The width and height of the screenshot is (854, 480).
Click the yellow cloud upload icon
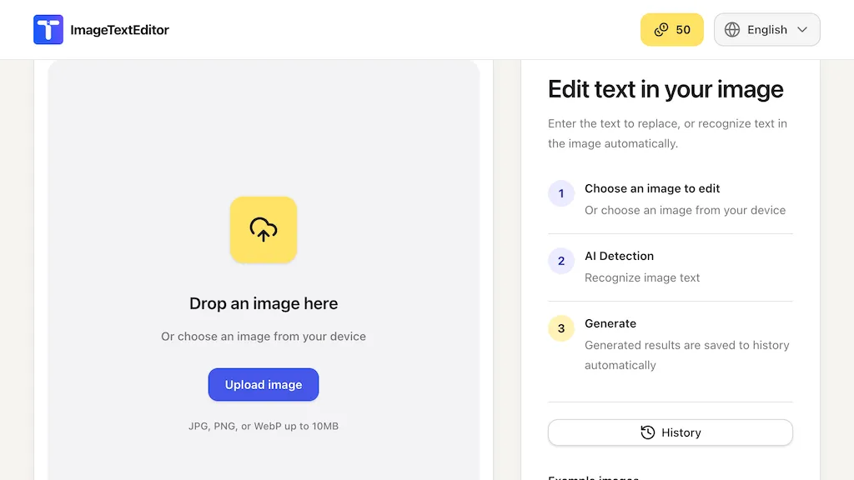click(x=264, y=230)
